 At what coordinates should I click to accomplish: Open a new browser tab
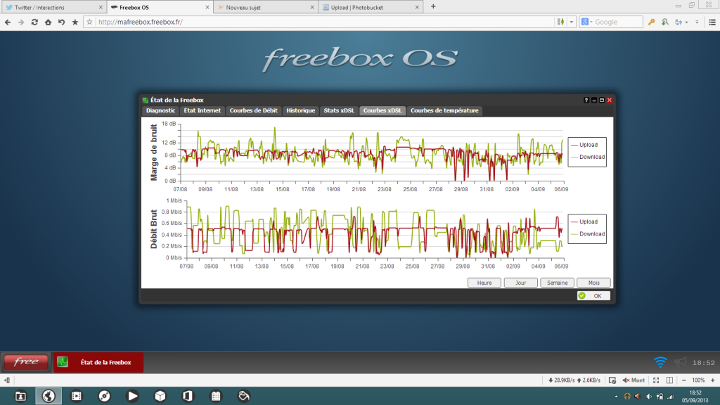tap(433, 7)
